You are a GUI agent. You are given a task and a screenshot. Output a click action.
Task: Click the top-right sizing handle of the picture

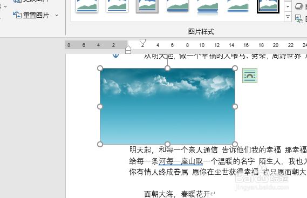(x=235, y=69)
